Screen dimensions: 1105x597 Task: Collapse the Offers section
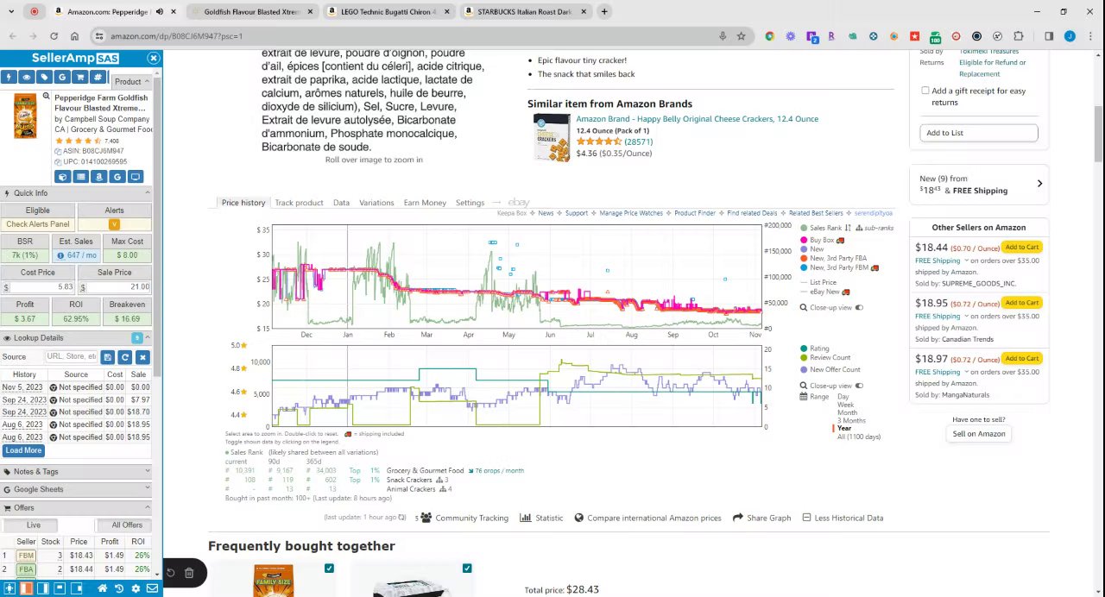point(77,508)
